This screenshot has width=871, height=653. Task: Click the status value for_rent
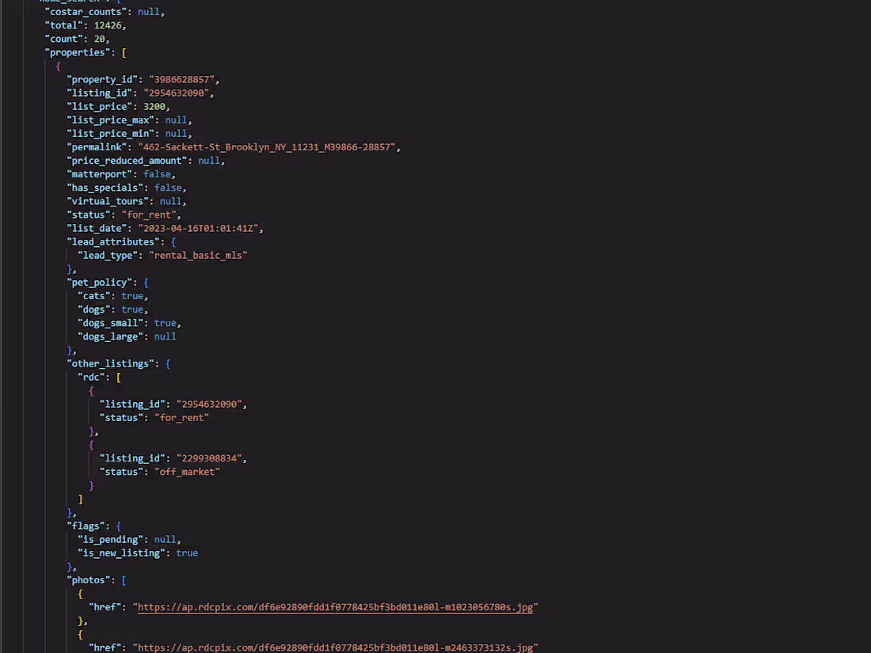150,214
